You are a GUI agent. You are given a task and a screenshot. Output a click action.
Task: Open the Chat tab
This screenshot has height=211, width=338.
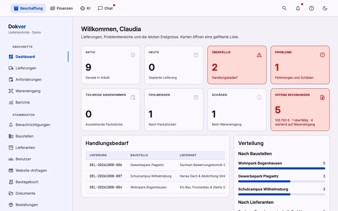point(105,8)
